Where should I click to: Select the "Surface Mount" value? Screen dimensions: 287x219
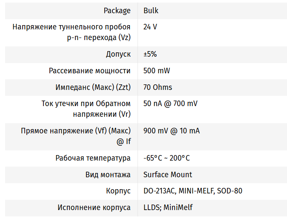click(x=168, y=175)
